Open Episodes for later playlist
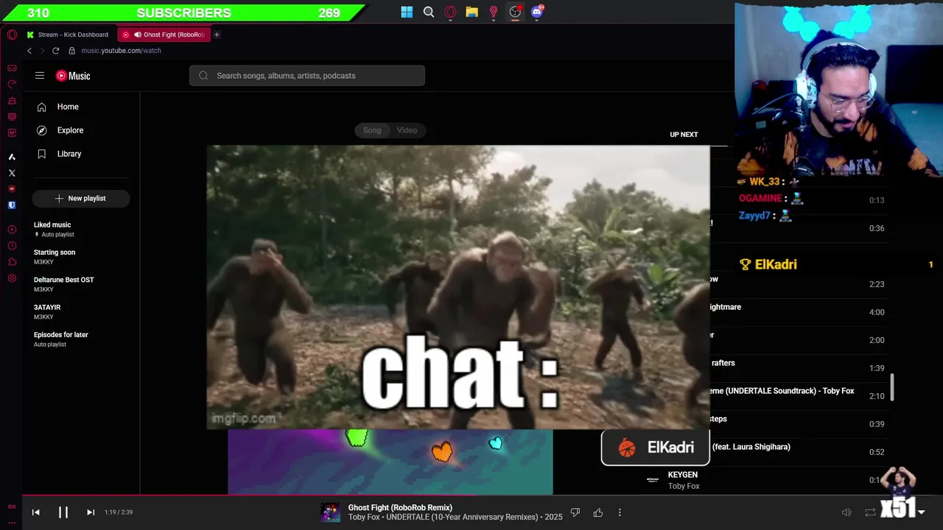The width and height of the screenshot is (943, 530). point(81,339)
